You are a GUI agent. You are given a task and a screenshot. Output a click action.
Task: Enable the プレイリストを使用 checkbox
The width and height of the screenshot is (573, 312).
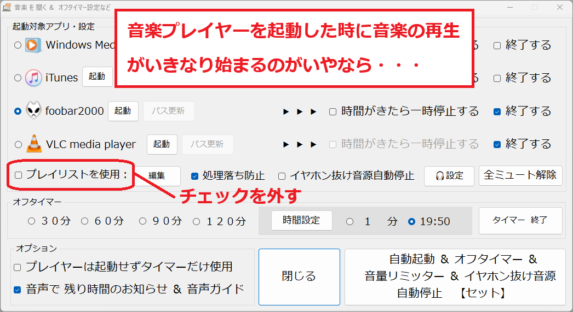click(x=18, y=175)
